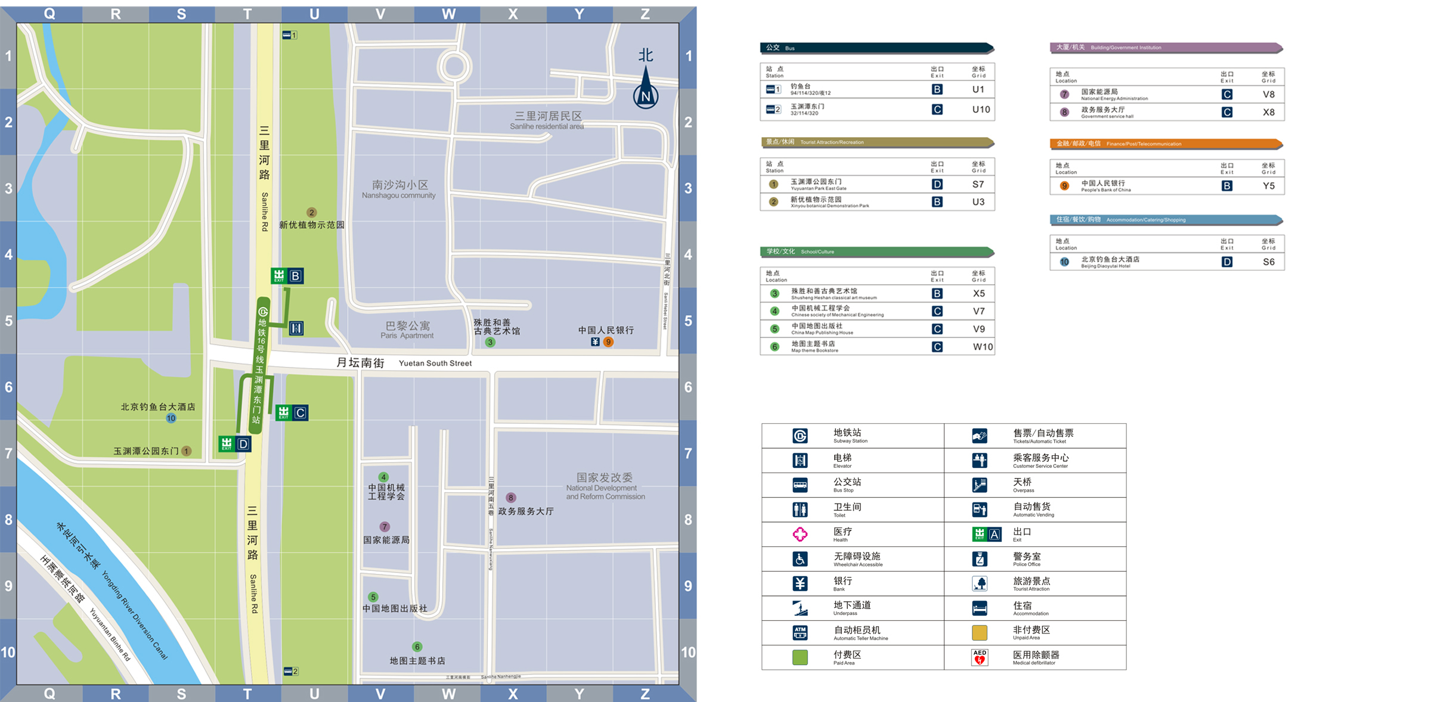Click the 金融/邮政/电信 Finance/Post/Telecommunication banner
Screen dimensions: 1431x702
pos(1167,144)
